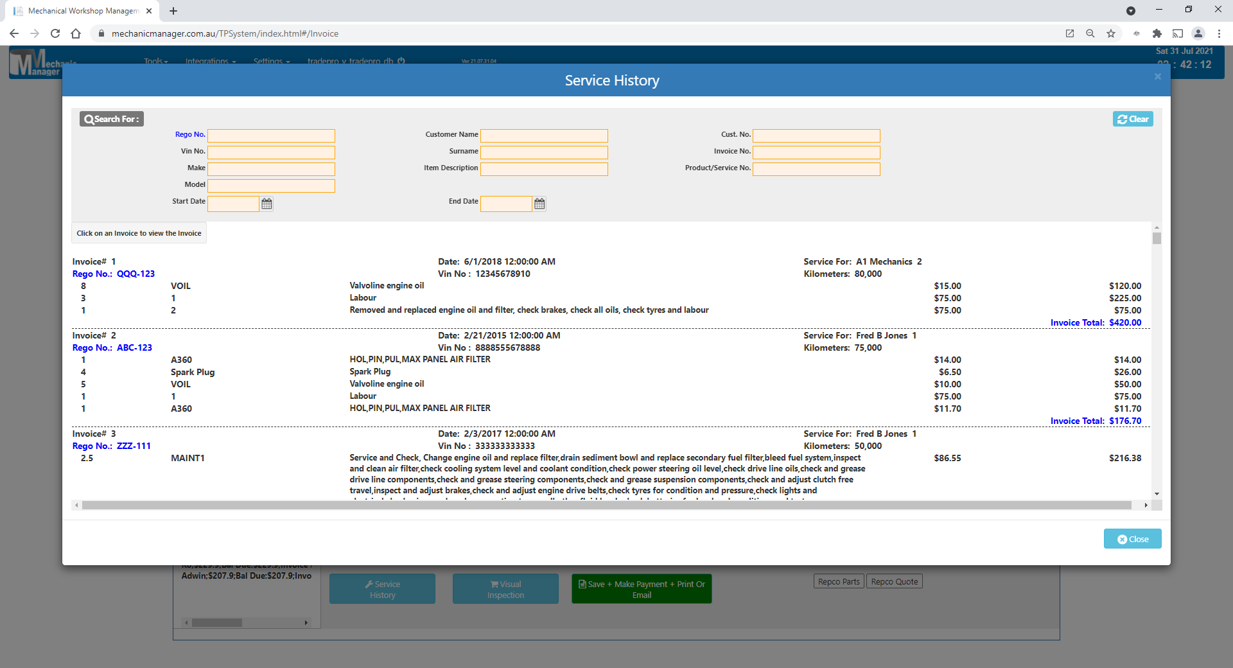Click the browser Home icon
The image size is (1233, 668).
76,33
